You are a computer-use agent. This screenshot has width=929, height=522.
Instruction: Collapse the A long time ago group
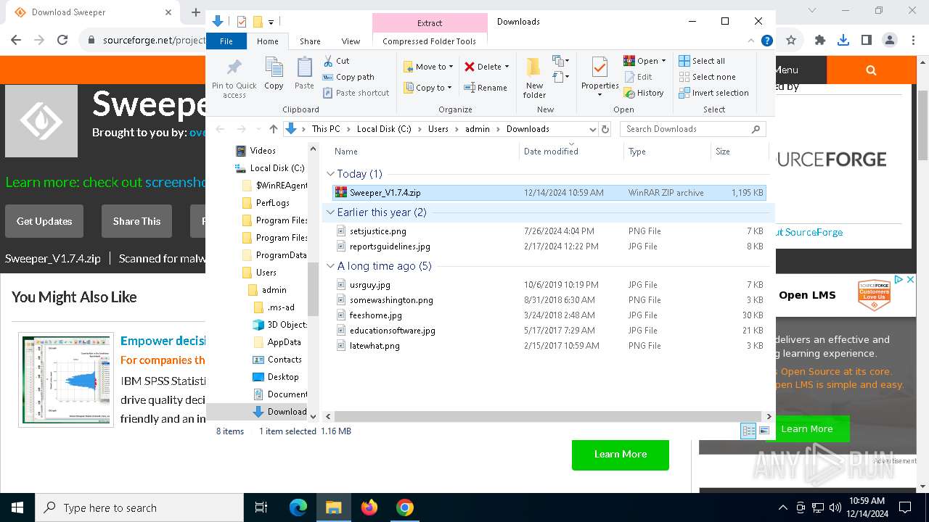[x=331, y=266]
